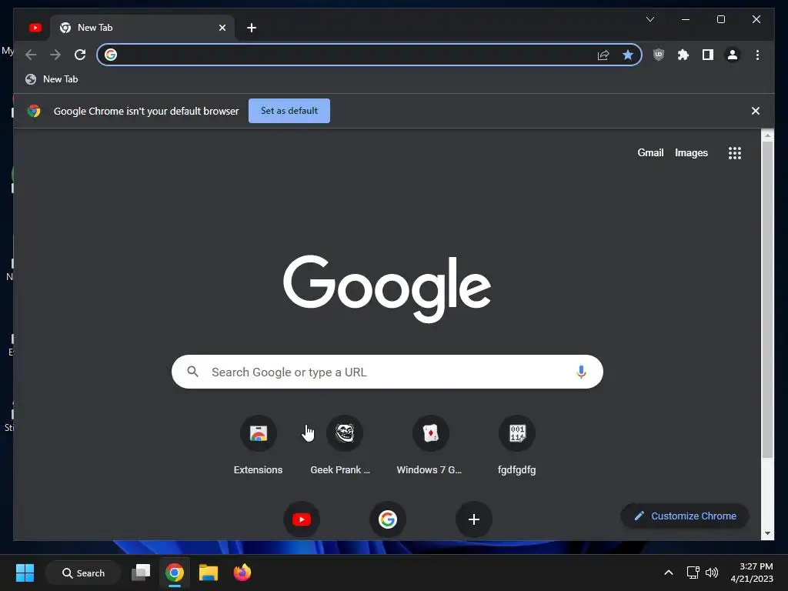788x591 pixels.
Task: Reload the page
Action: [x=80, y=55]
